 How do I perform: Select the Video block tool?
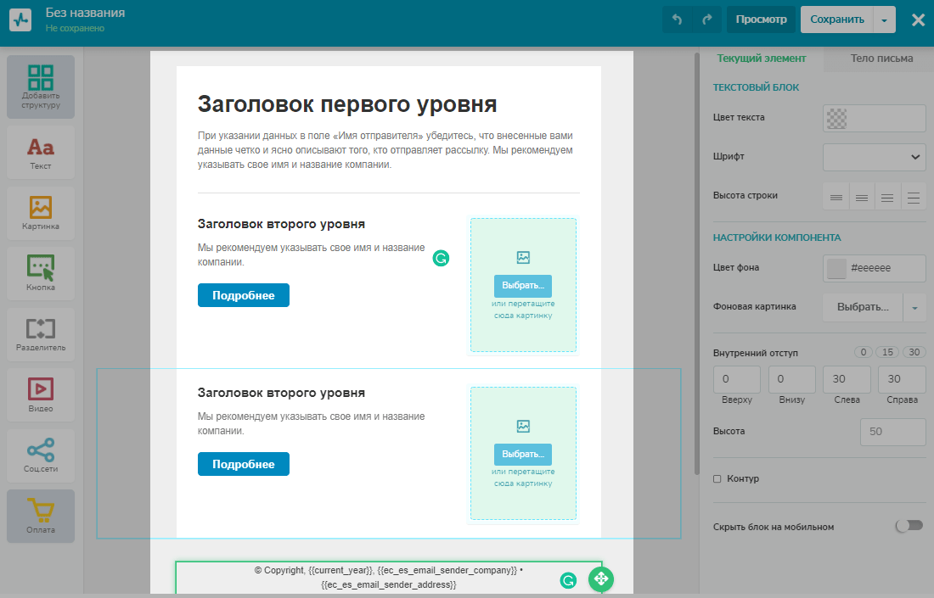(x=41, y=395)
